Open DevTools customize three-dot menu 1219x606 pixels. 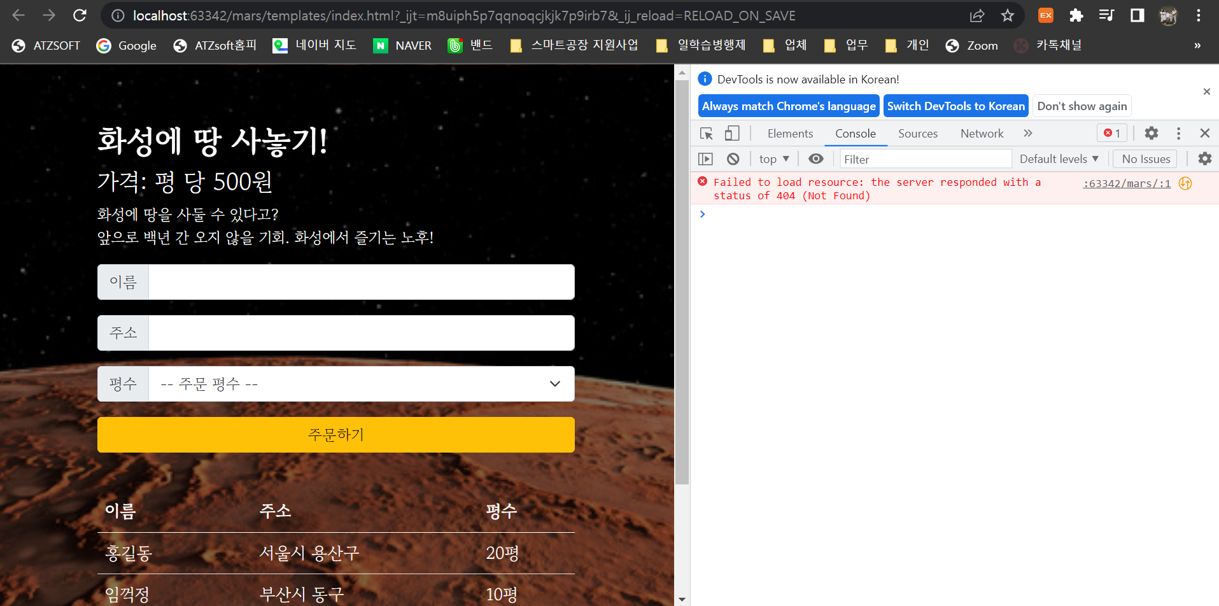coord(1178,133)
